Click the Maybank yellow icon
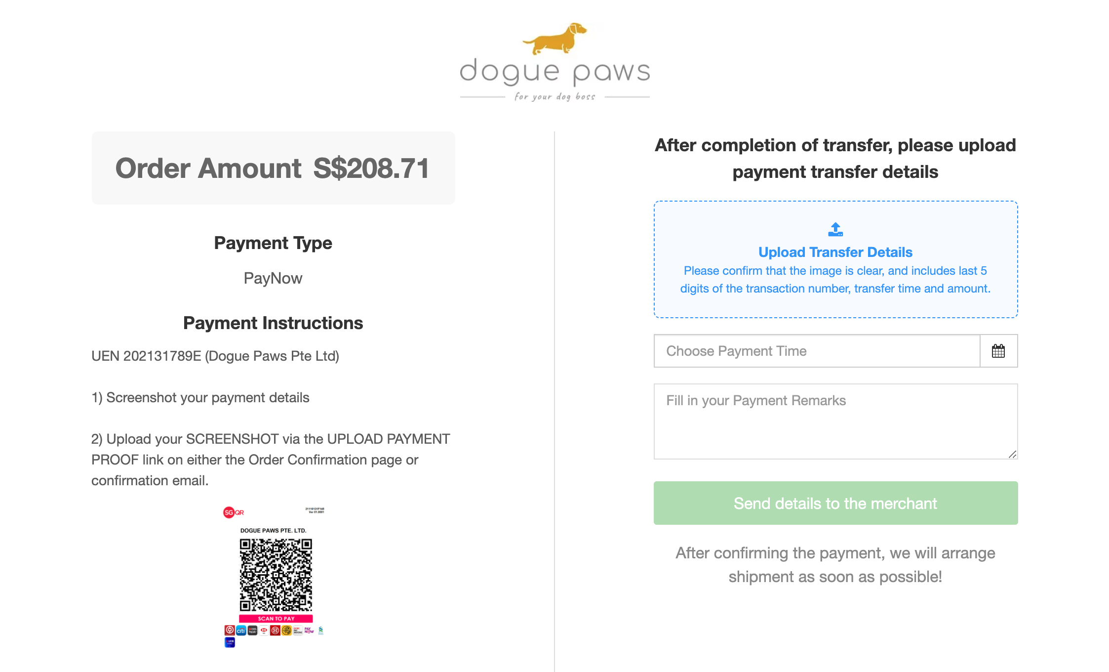This screenshot has height=672, width=1109. (286, 630)
